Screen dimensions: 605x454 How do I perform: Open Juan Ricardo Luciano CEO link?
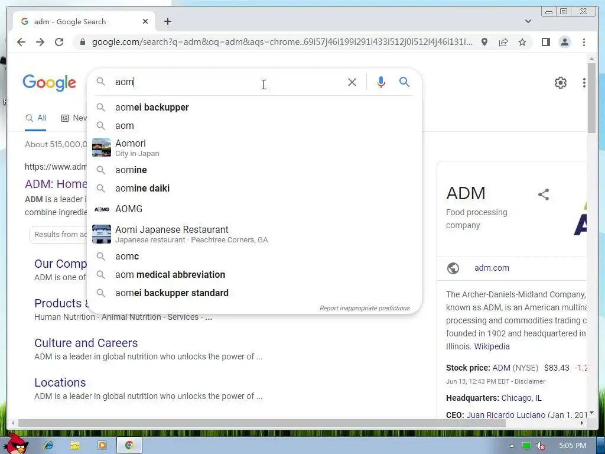(506, 415)
